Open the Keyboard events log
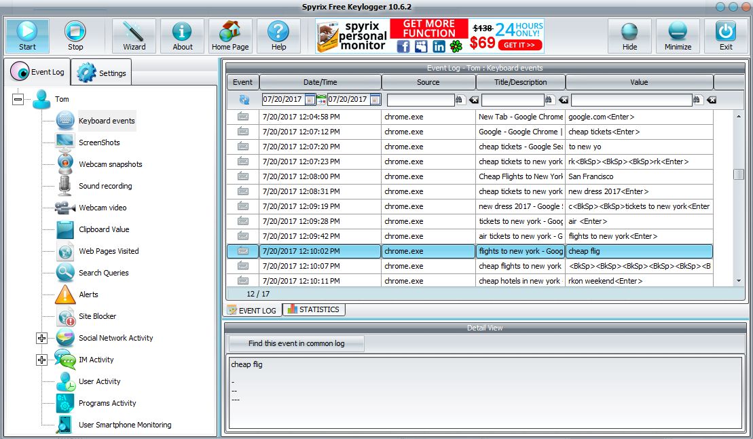This screenshot has height=439, width=753. pos(107,120)
